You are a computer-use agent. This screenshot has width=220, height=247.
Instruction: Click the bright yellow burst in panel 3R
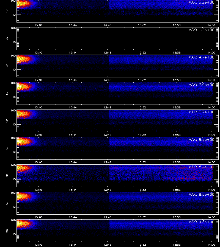click(x=23, y=60)
